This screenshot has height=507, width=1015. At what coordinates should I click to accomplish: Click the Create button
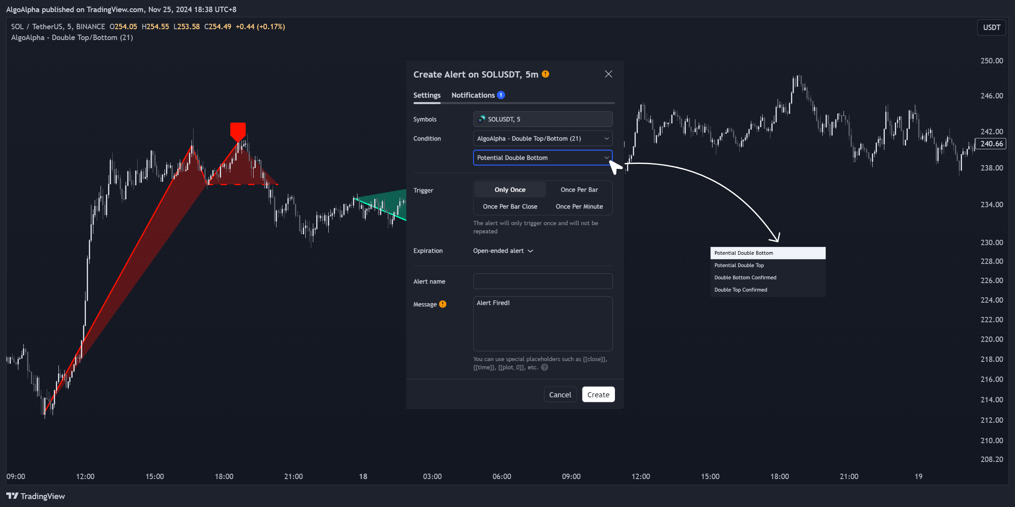click(598, 394)
